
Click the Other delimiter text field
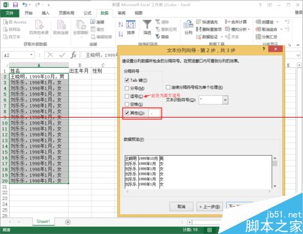tap(155, 113)
